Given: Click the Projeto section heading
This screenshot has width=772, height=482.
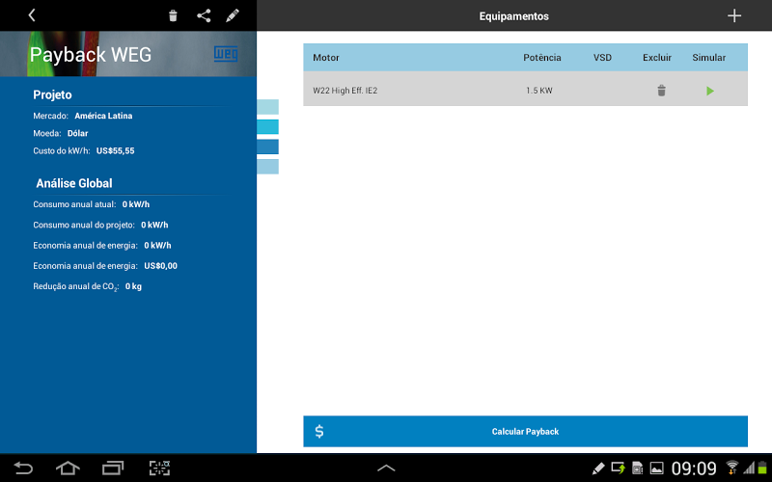Looking at the screenshot, I should pyautogui.click(x=52, y=94).
